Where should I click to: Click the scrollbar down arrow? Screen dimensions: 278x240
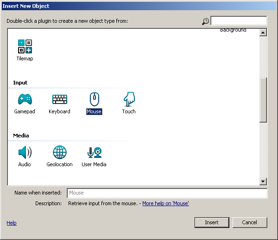263,182
